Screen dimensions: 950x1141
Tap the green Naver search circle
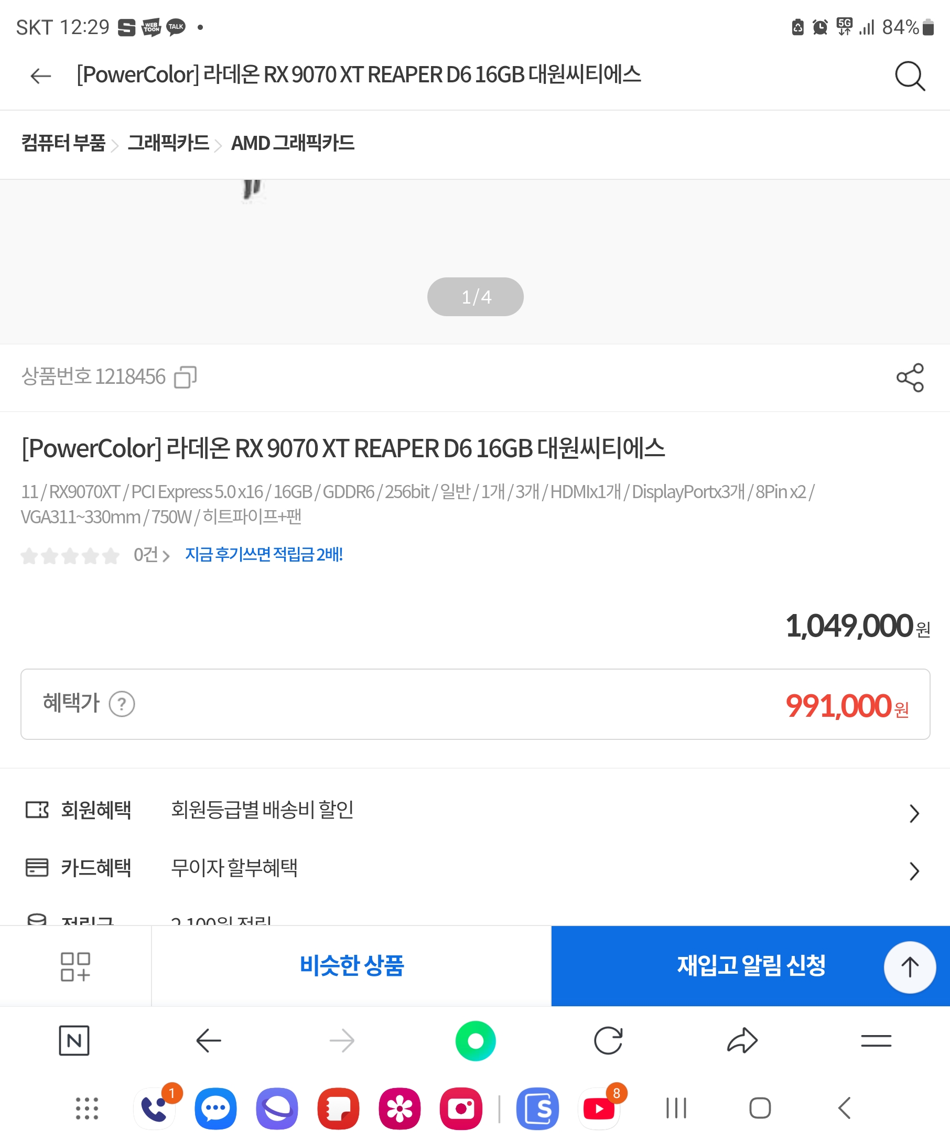(x=476, y=1040)
